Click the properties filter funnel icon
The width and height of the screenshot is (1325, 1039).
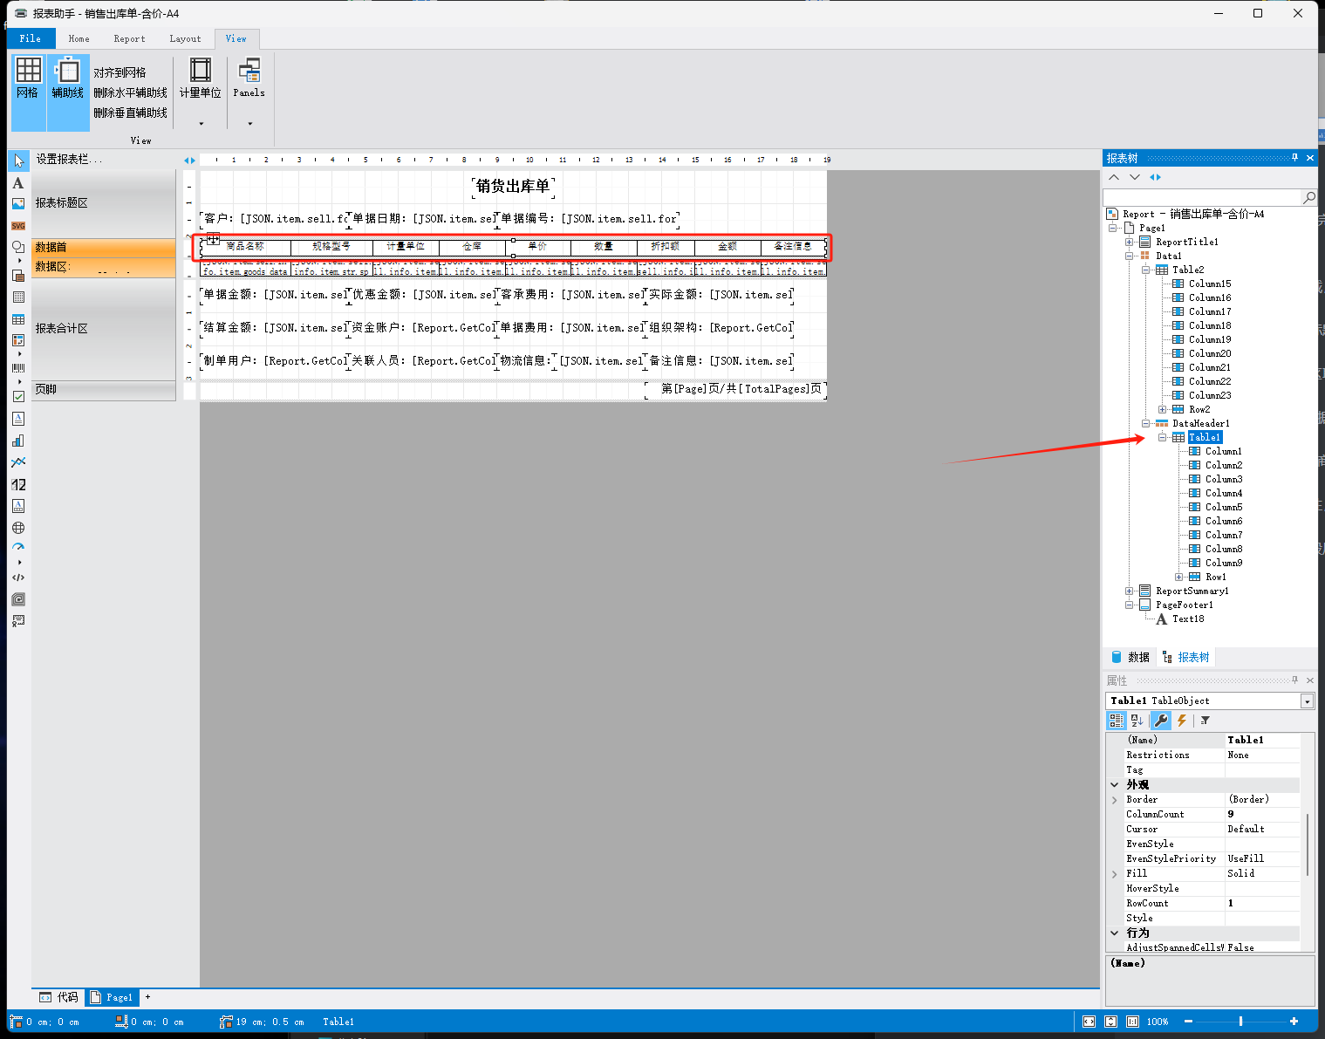click(1205, 721)
